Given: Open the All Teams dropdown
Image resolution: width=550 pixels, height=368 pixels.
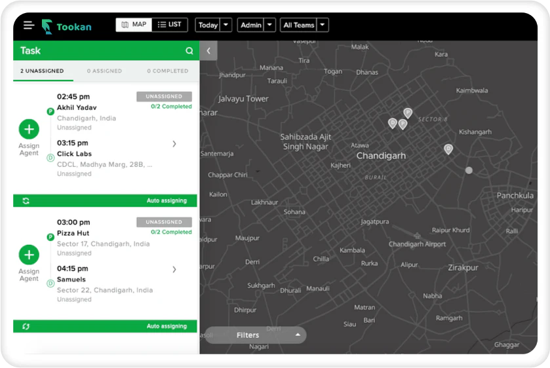Looking at the screenshot, I should 304,25.
